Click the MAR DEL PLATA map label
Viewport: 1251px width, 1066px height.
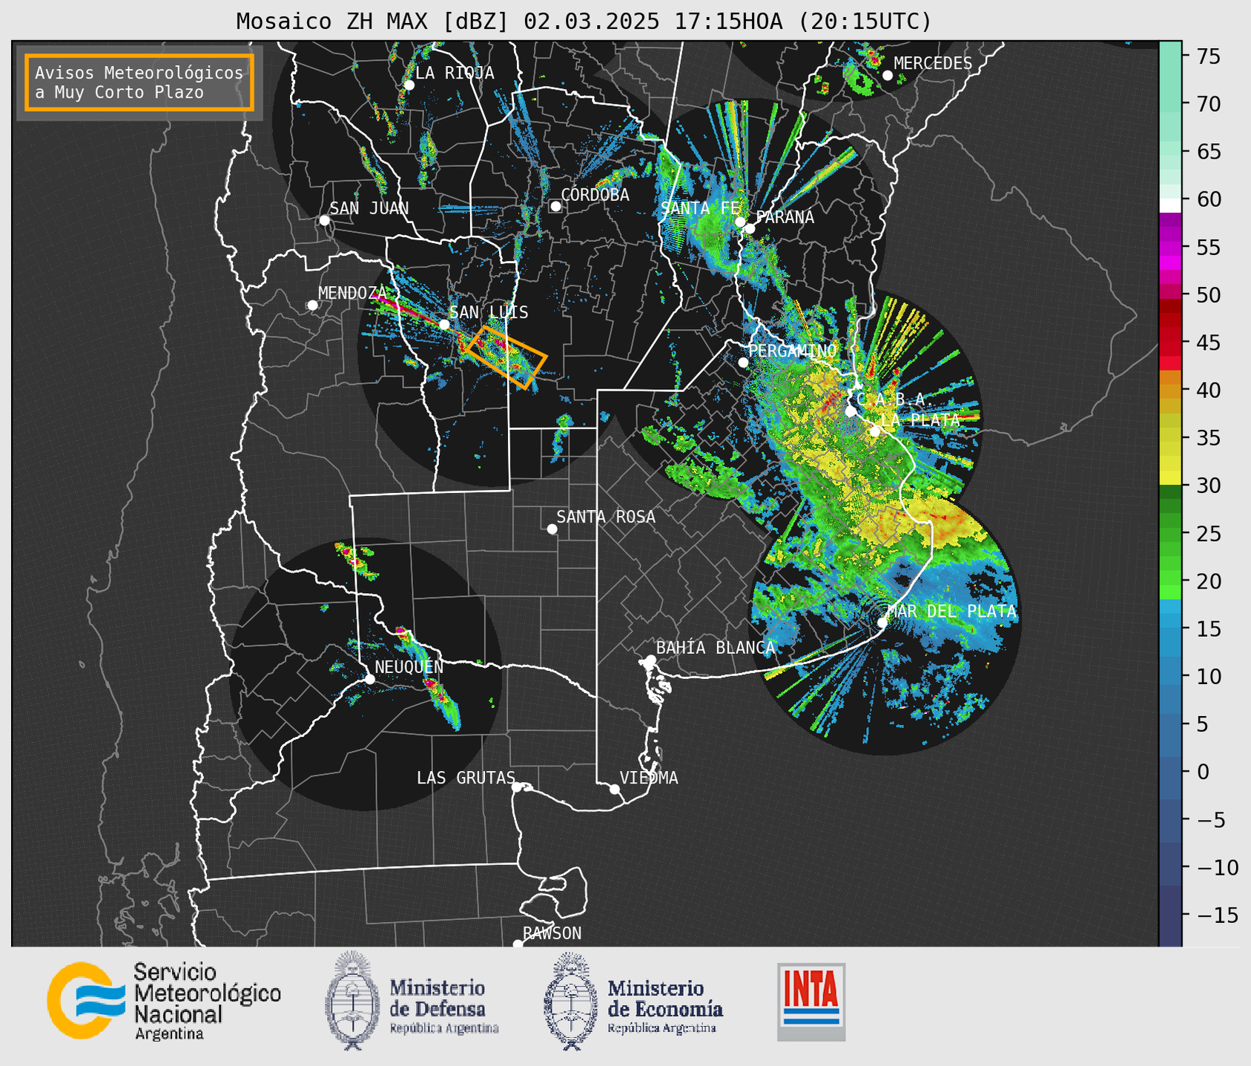(951, 612)
